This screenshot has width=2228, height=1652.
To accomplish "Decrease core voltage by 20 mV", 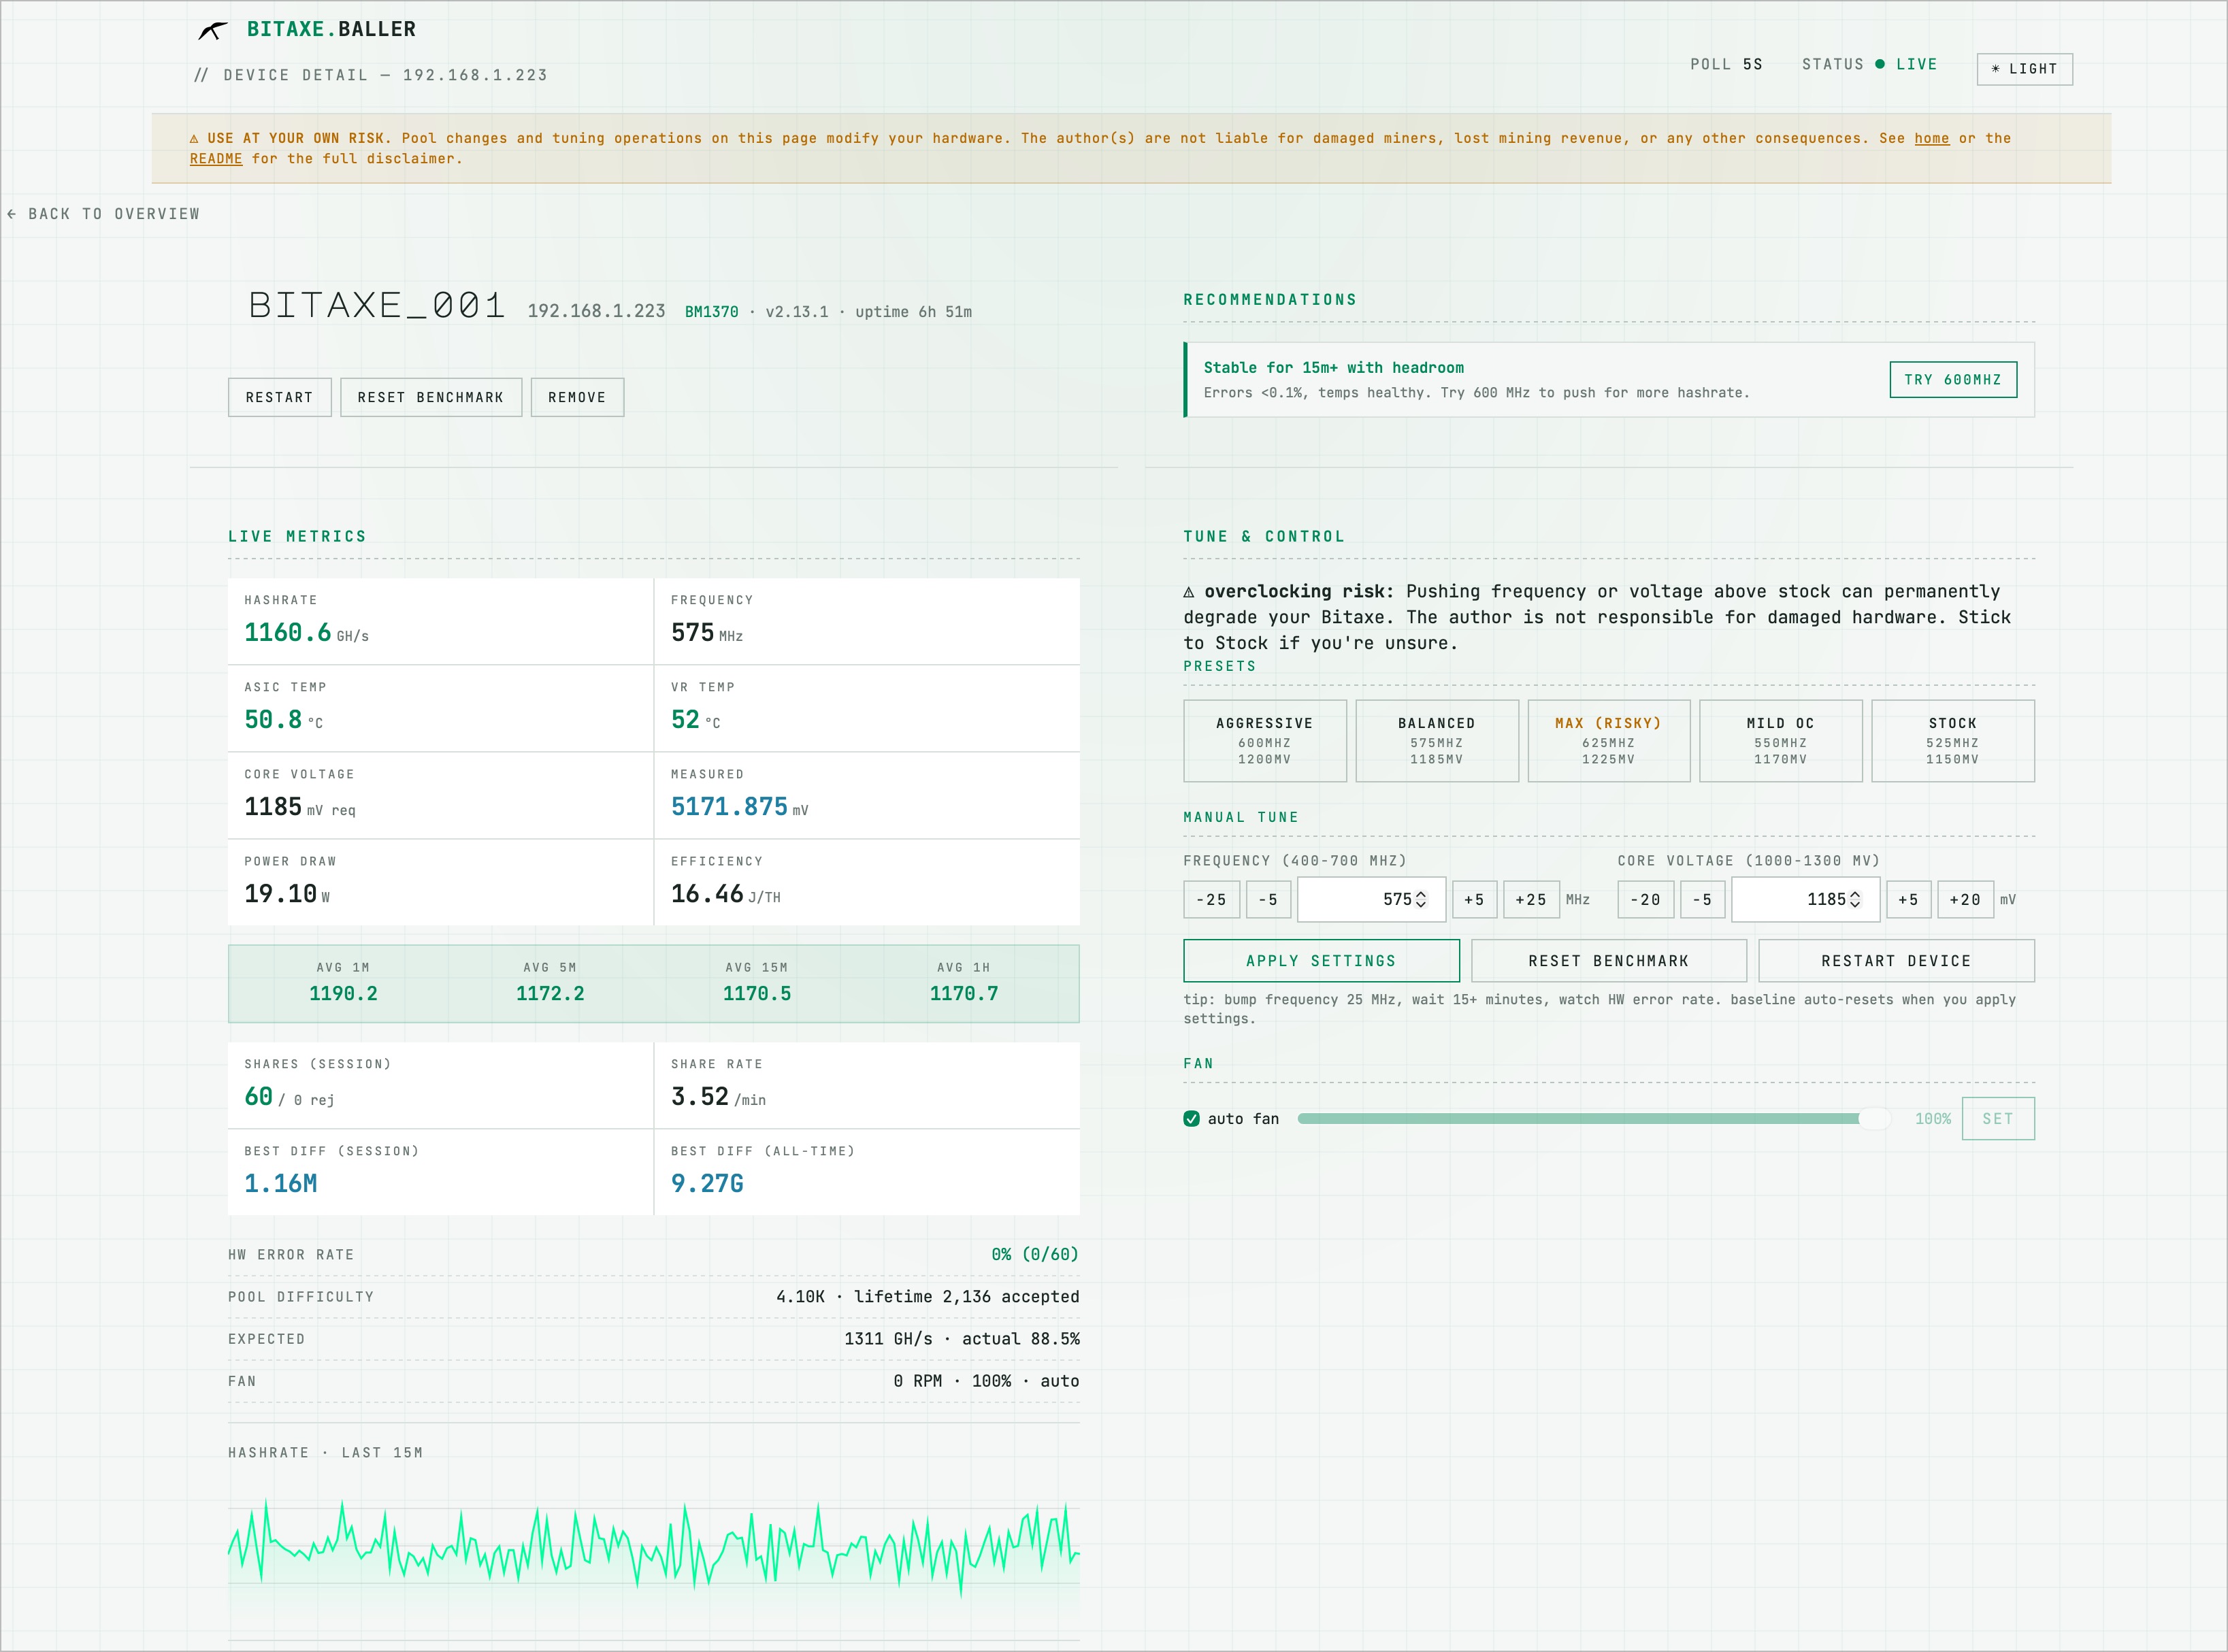I will click(1645, 899).
